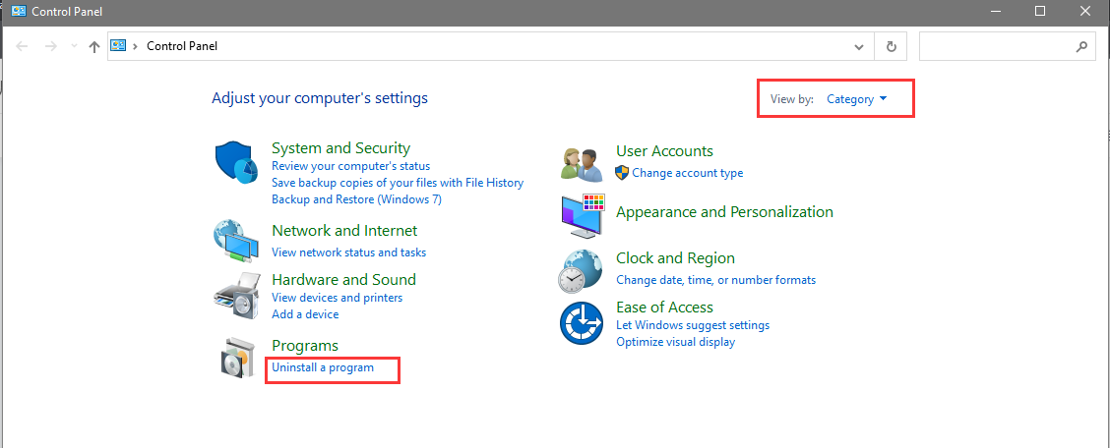Open recent locations dropdown next to forward arrow
The image size is (1110, 448).
[x=75, y=46]
